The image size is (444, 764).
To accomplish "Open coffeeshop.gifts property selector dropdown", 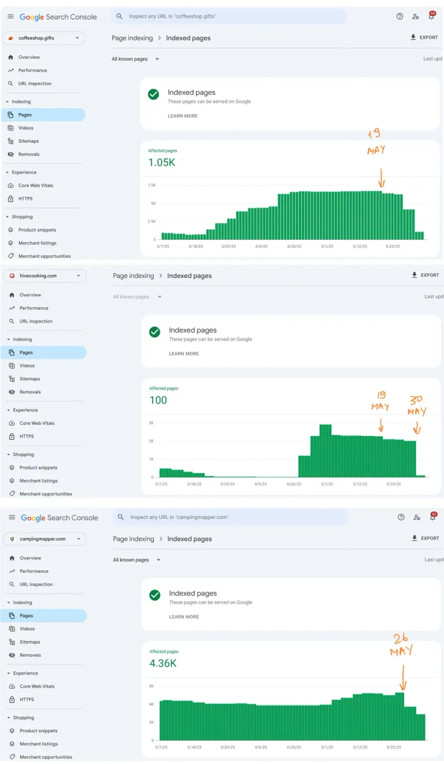I will click(44, 38).
